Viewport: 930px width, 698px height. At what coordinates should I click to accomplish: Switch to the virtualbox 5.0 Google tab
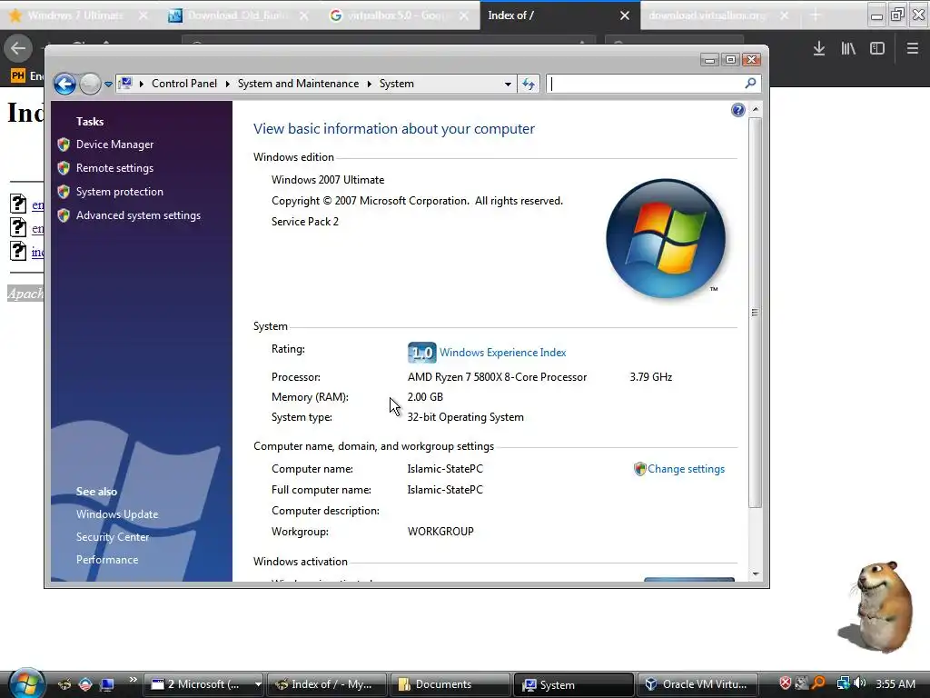pos(397,15)
